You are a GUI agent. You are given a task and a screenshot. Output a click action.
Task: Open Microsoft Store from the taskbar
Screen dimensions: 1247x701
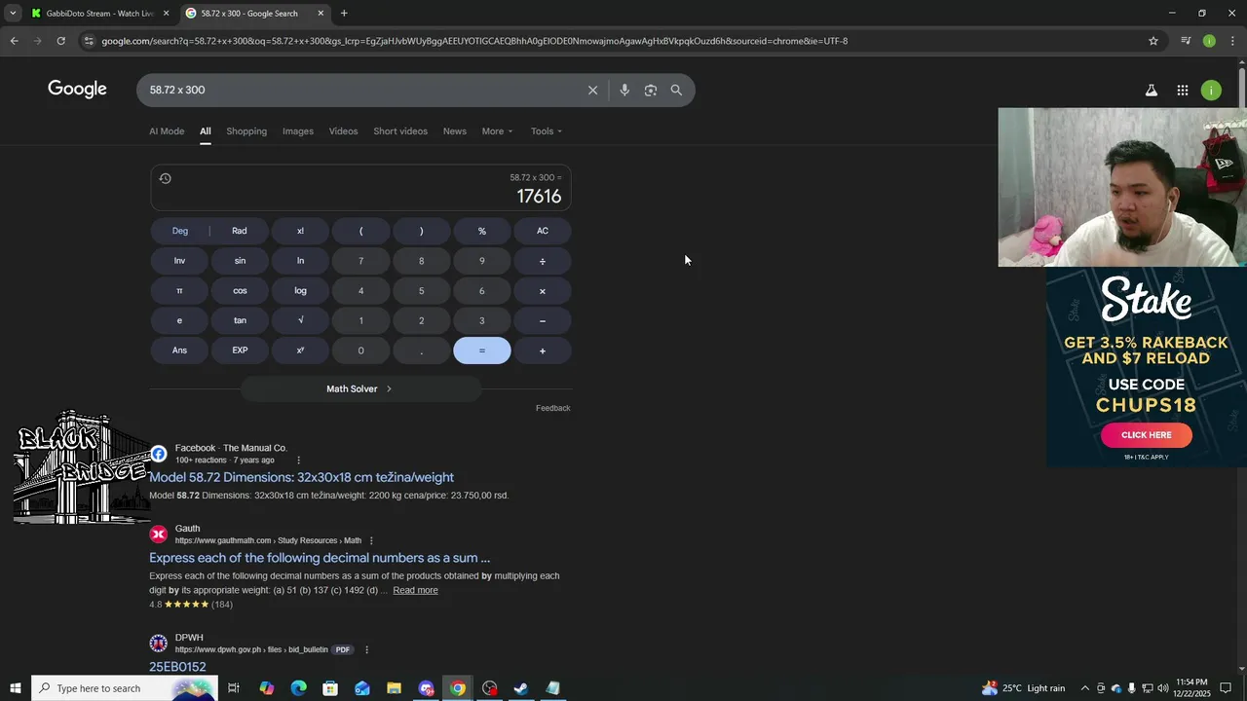[x=330, y=688]
